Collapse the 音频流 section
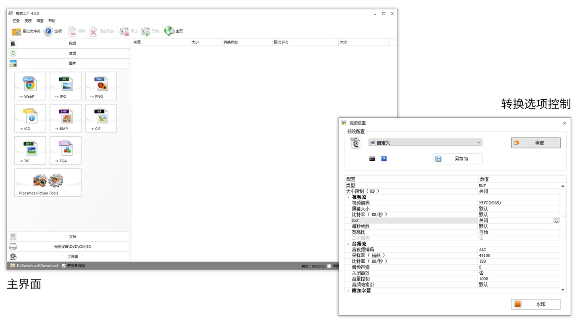 (348, 244)
